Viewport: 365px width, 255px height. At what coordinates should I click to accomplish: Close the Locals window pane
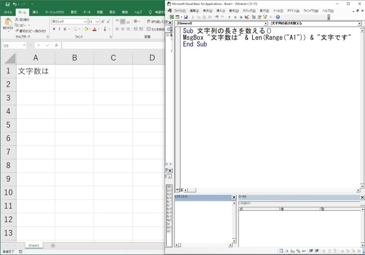362,198
